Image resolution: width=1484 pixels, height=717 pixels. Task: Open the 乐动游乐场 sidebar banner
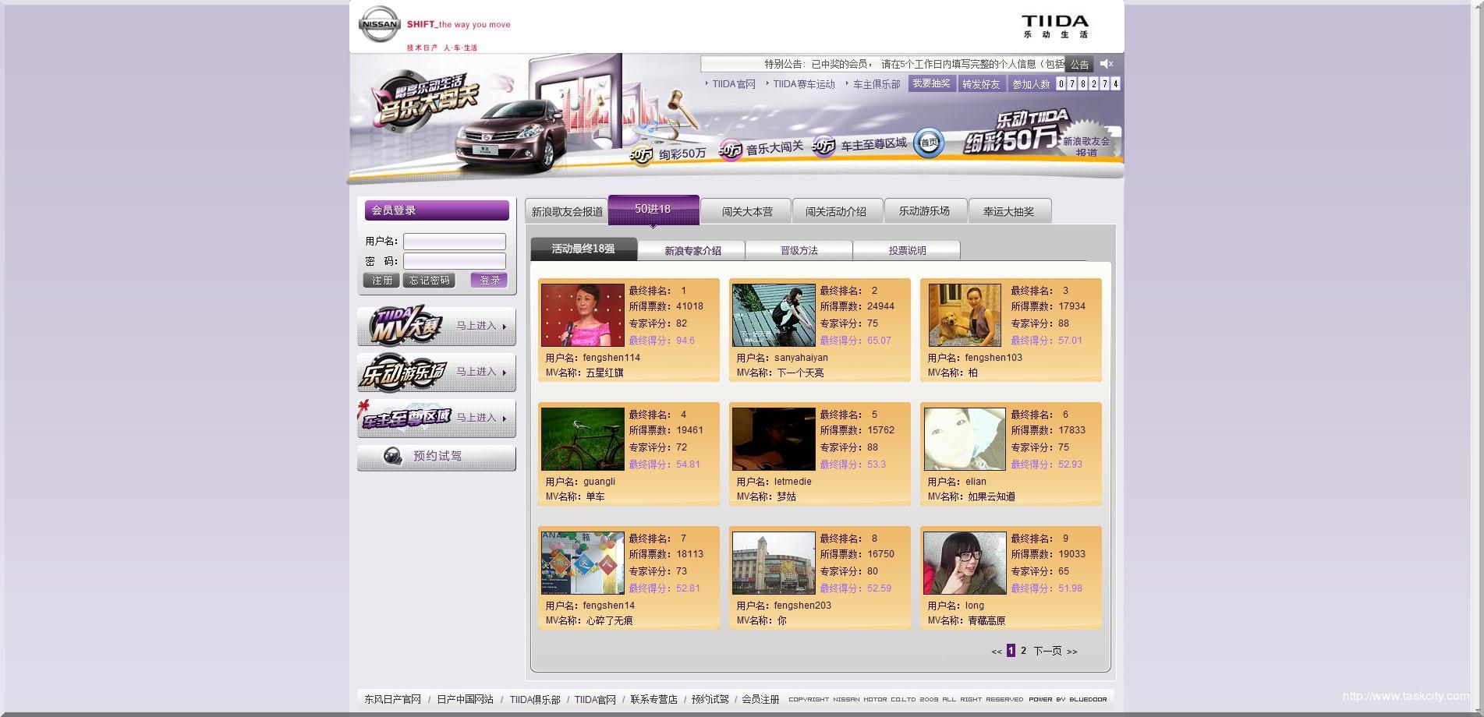pos(437,372)
